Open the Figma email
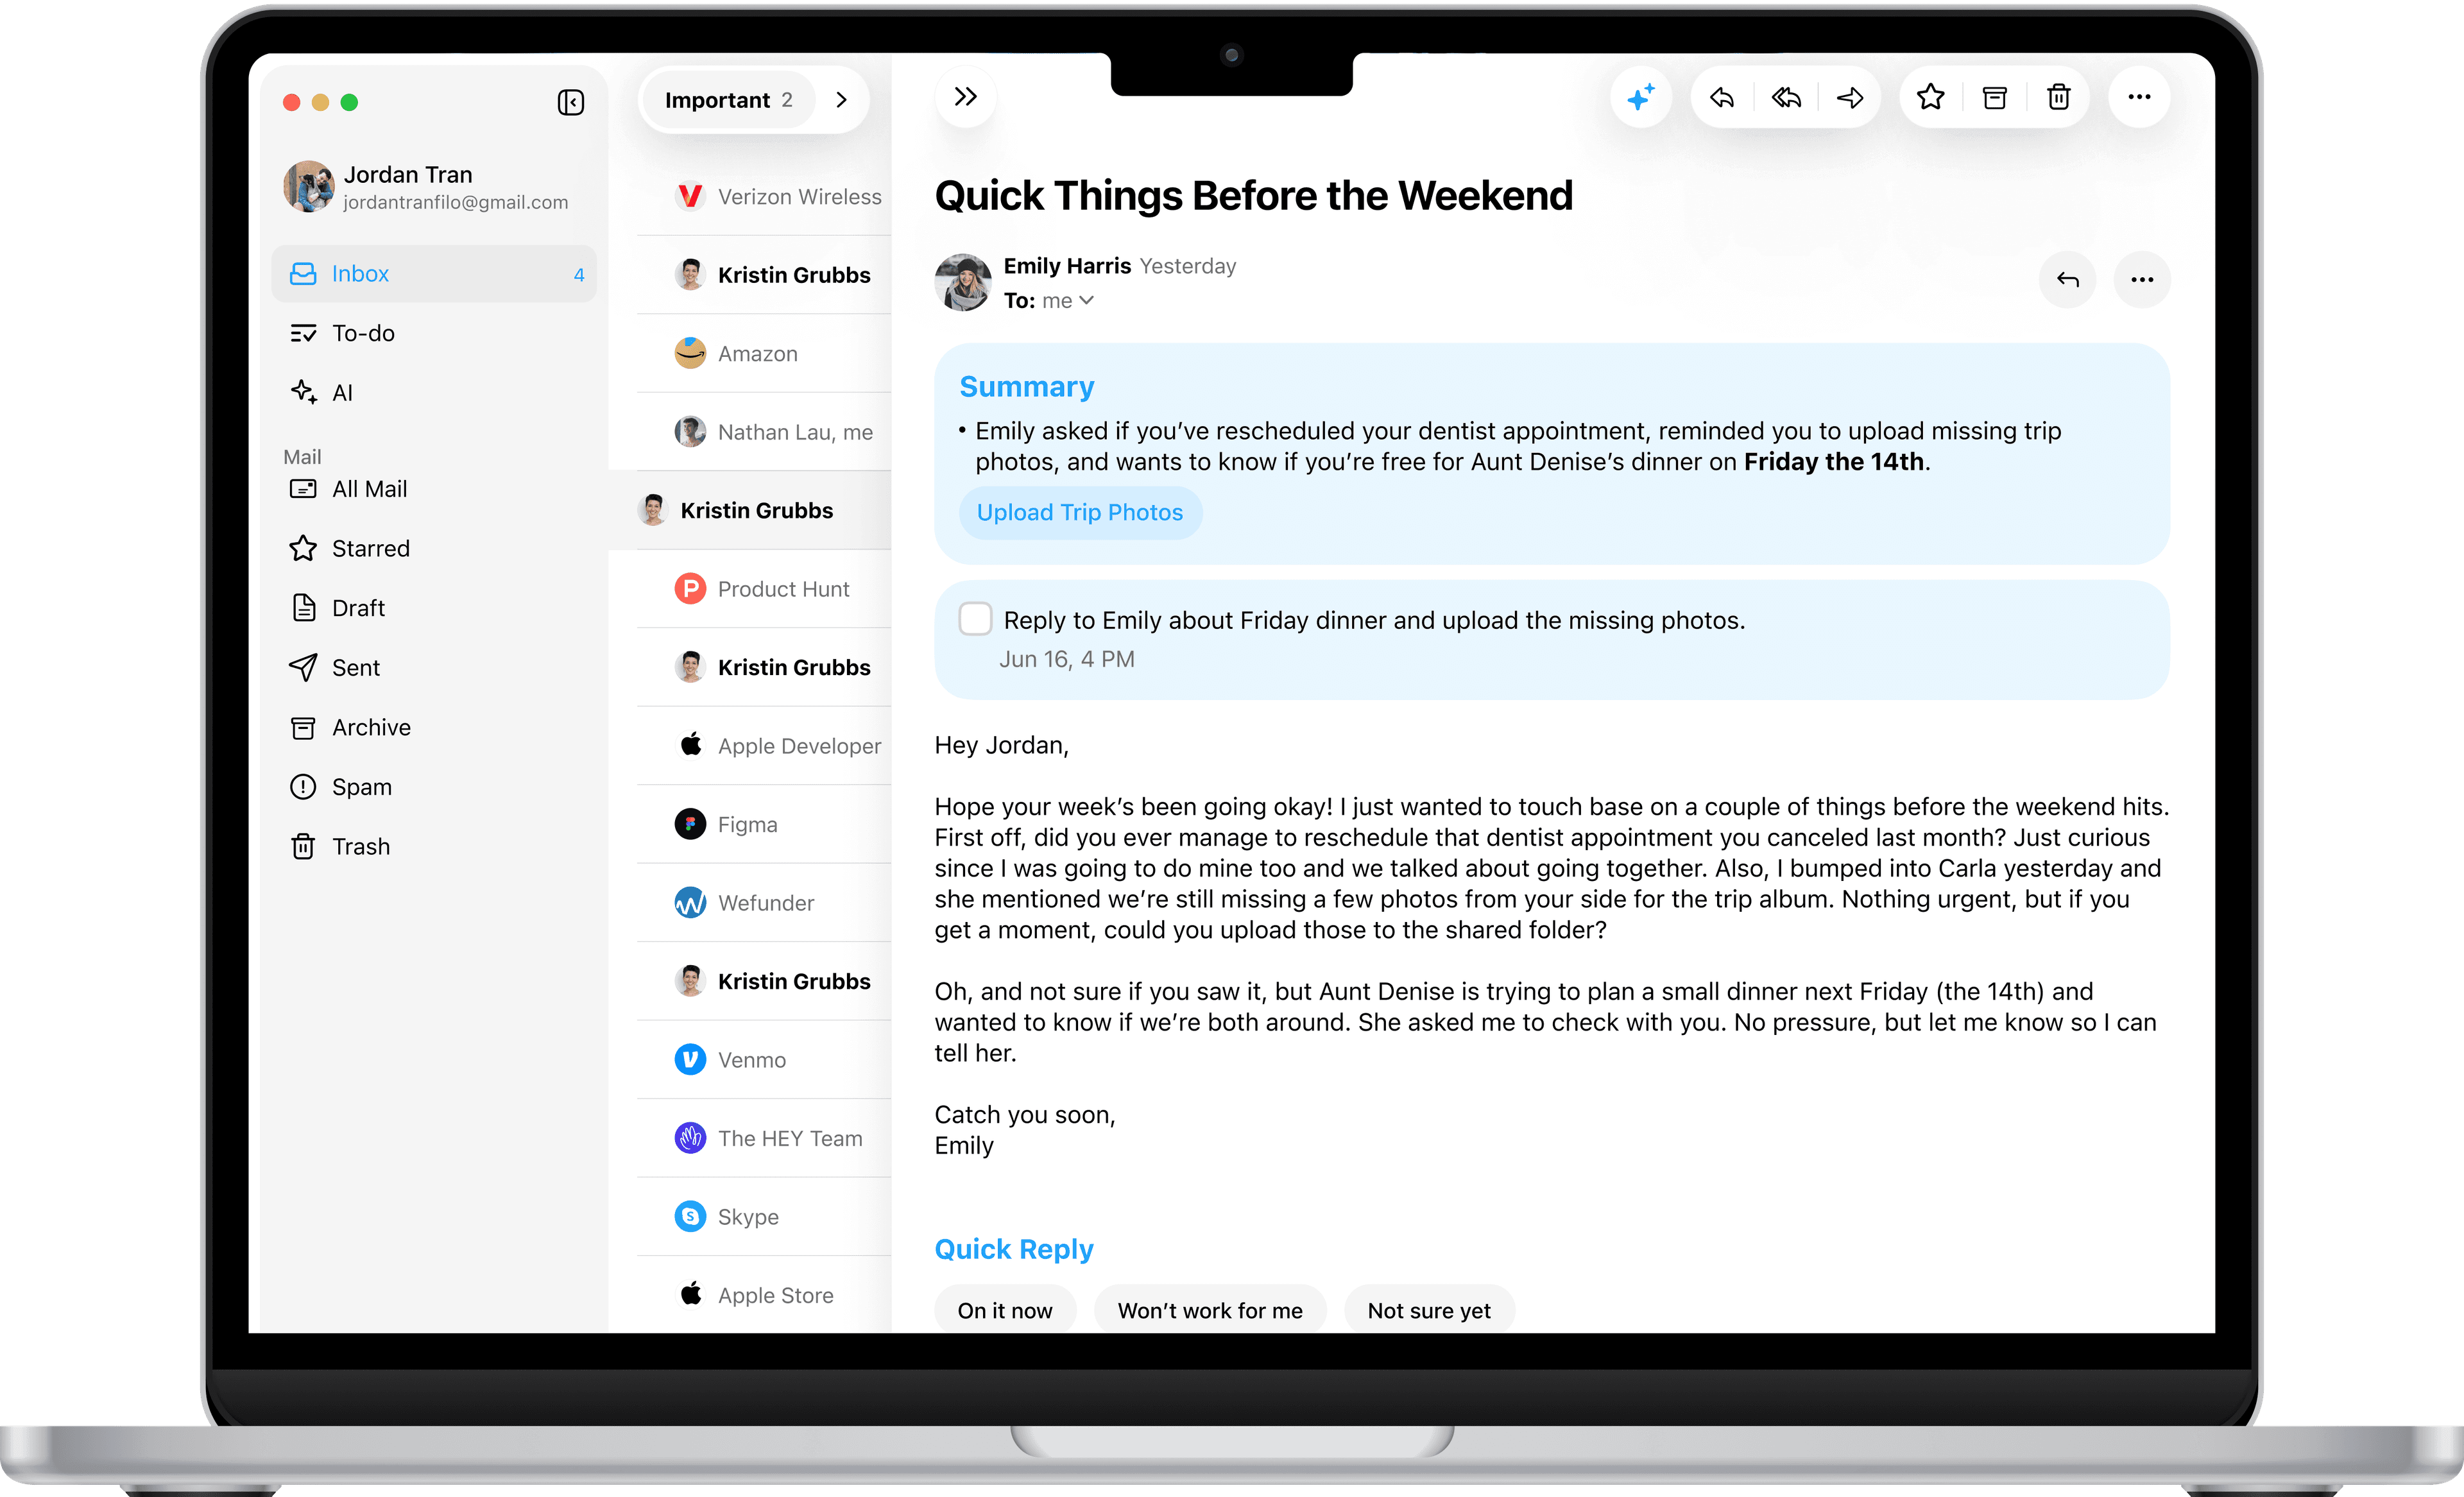 (x=764, y=825)
